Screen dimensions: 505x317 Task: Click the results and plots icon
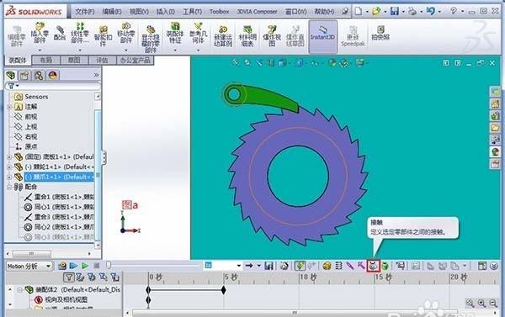[x=401, y=266]
